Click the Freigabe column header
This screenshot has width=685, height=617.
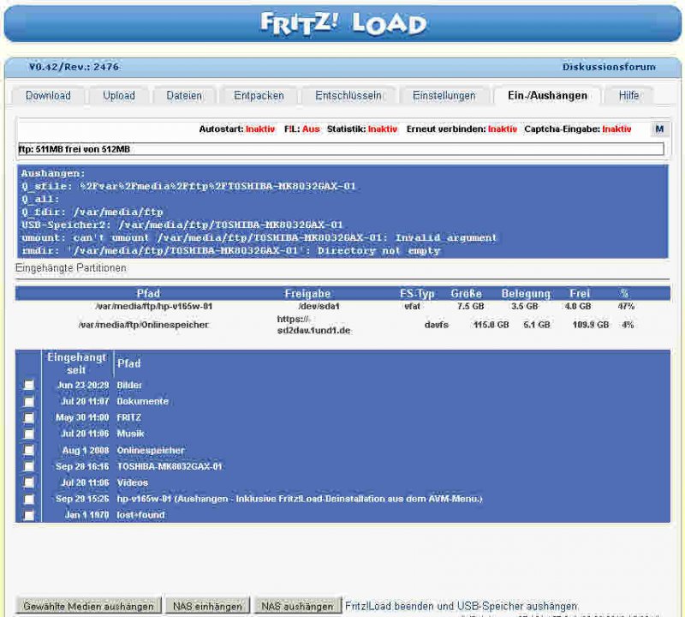pos(307,293)
